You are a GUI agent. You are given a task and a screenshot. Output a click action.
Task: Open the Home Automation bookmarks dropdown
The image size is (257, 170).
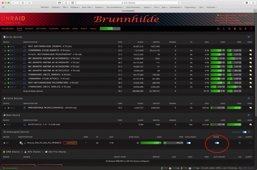pos(133,7)
